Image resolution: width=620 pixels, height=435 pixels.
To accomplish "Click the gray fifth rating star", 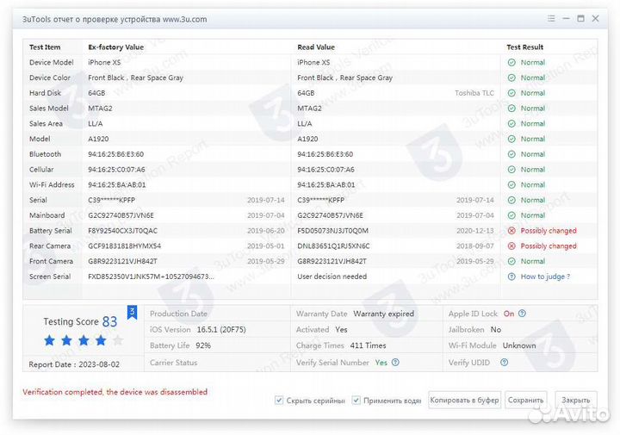I will point(118,340).
